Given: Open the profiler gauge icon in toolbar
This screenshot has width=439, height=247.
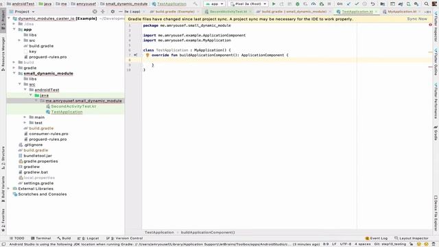Looking at the screenshot, I should click(313, 4).
